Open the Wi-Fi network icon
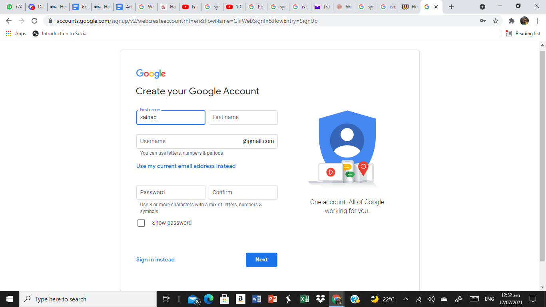The width and height of the screenshot is (546, 307). [419, 299]
